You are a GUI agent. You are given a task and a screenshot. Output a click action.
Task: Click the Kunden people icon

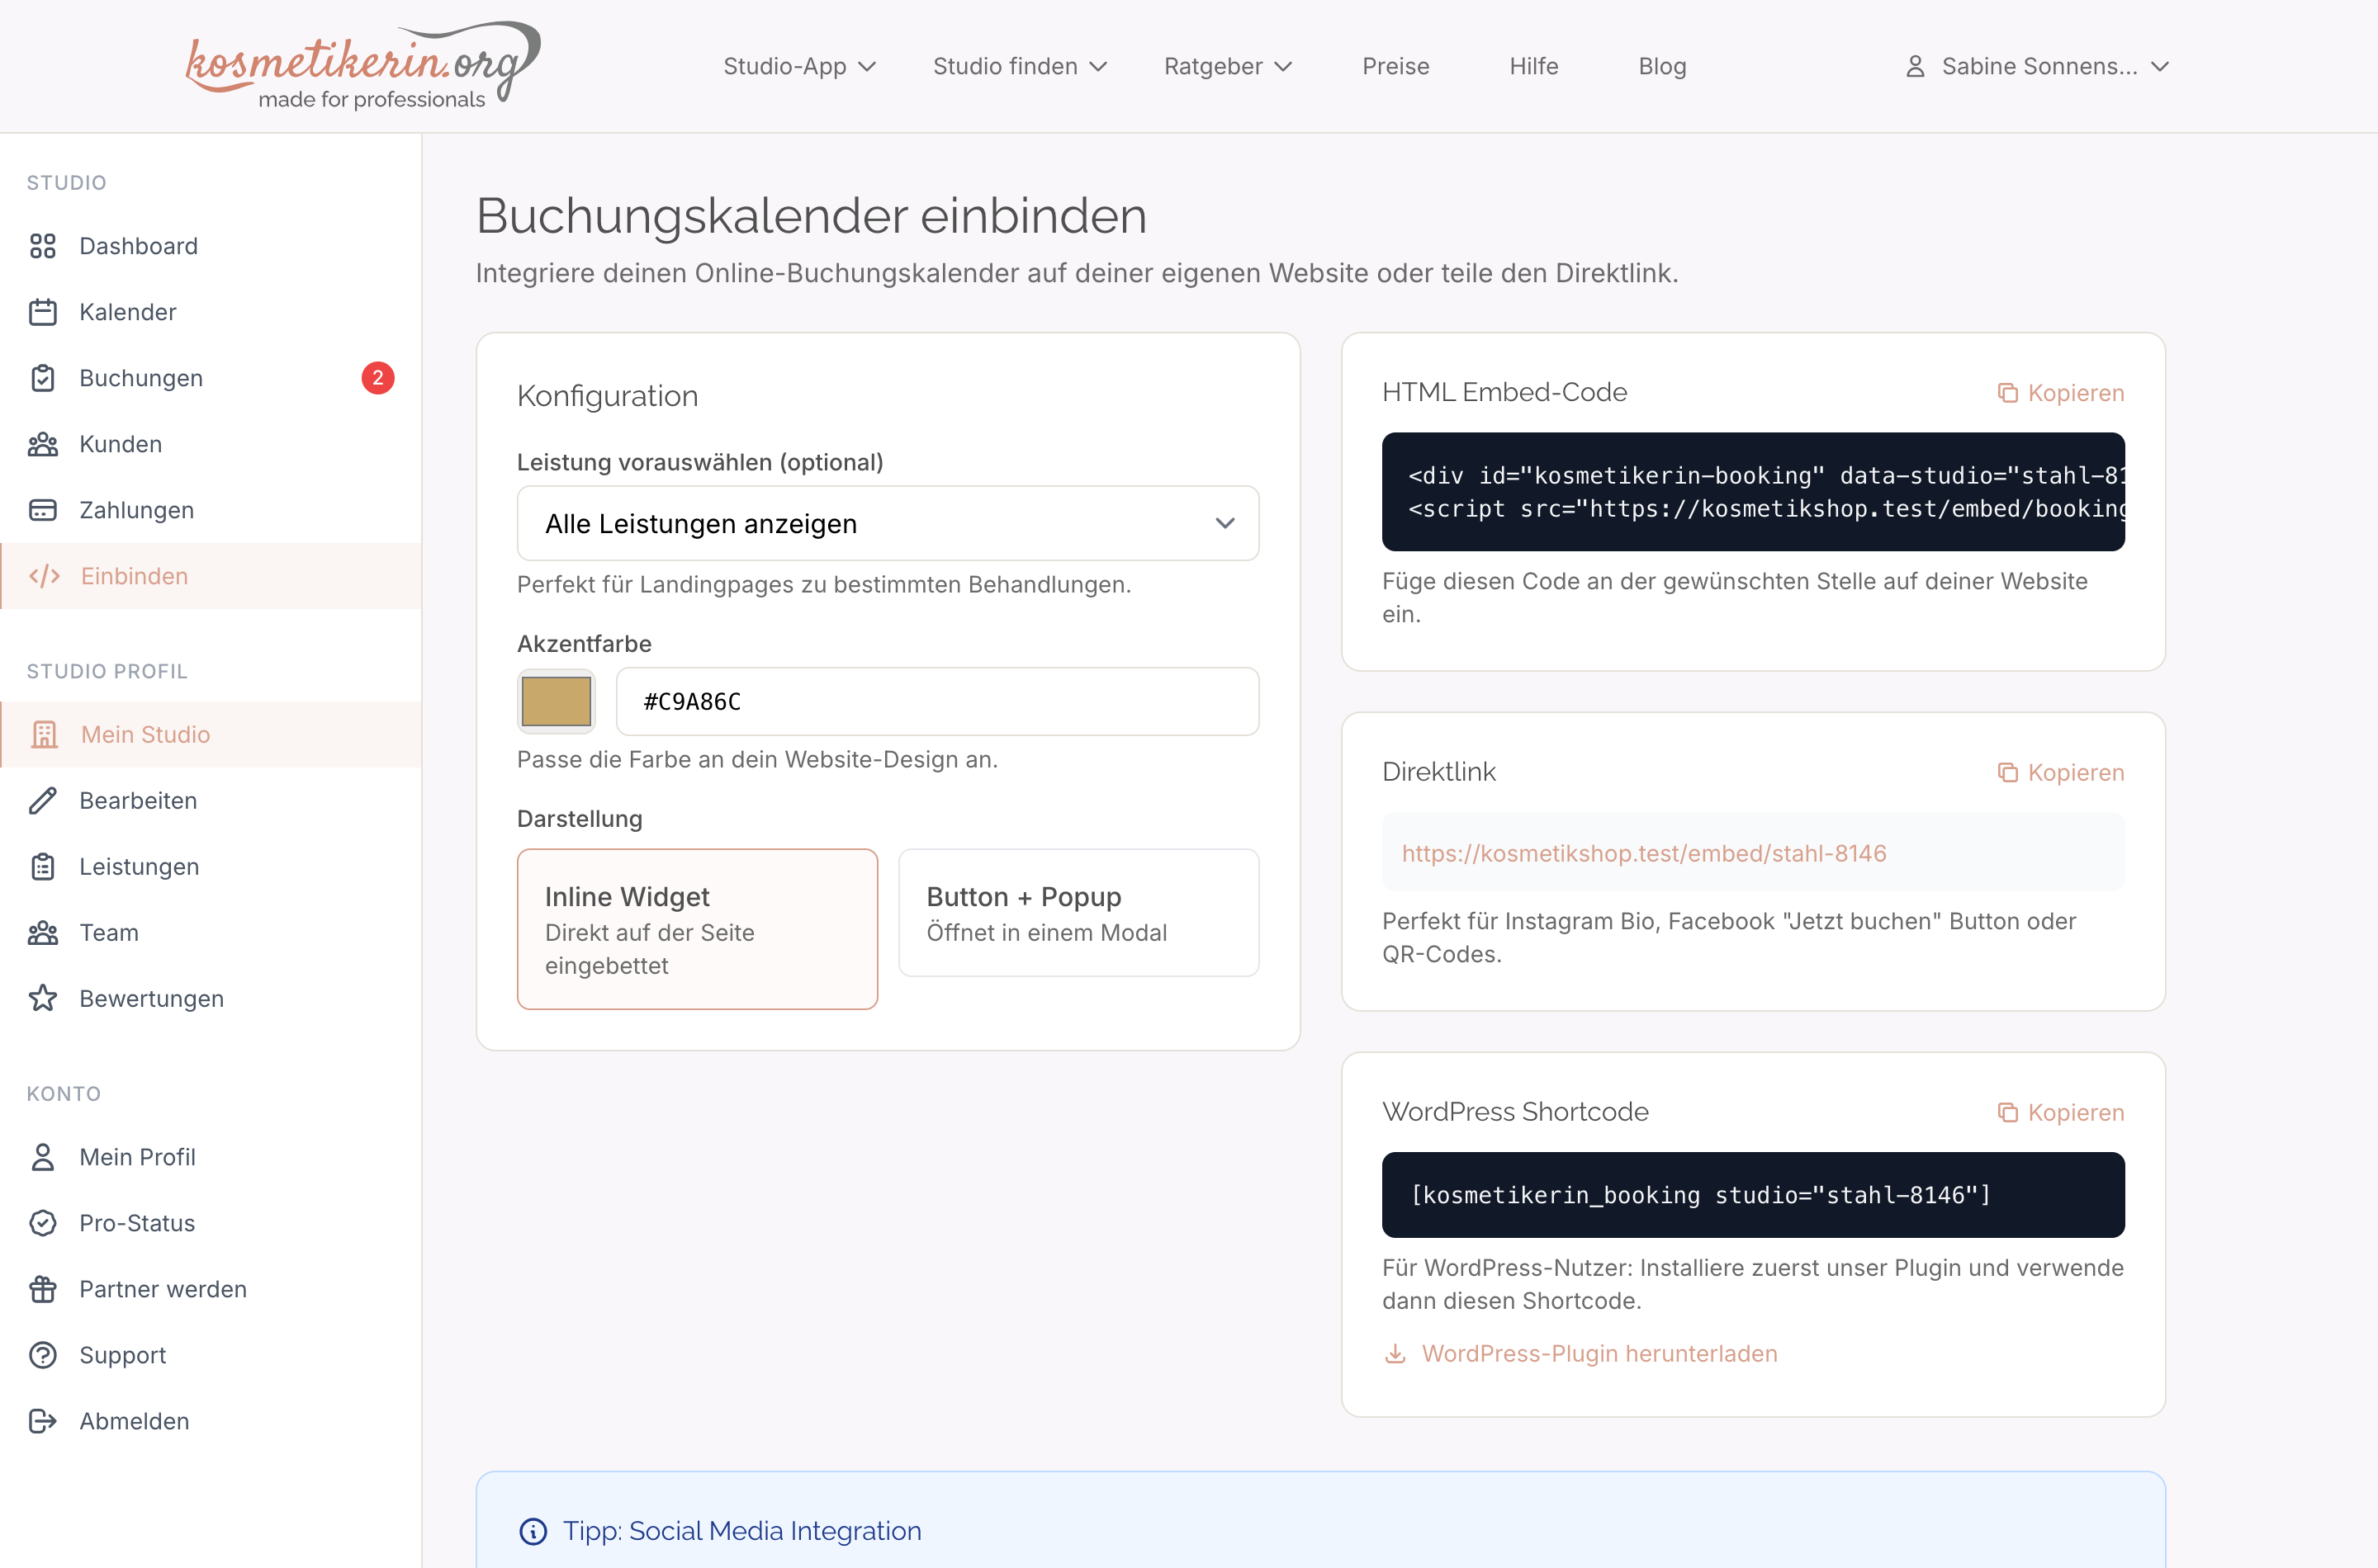(43, 444)
